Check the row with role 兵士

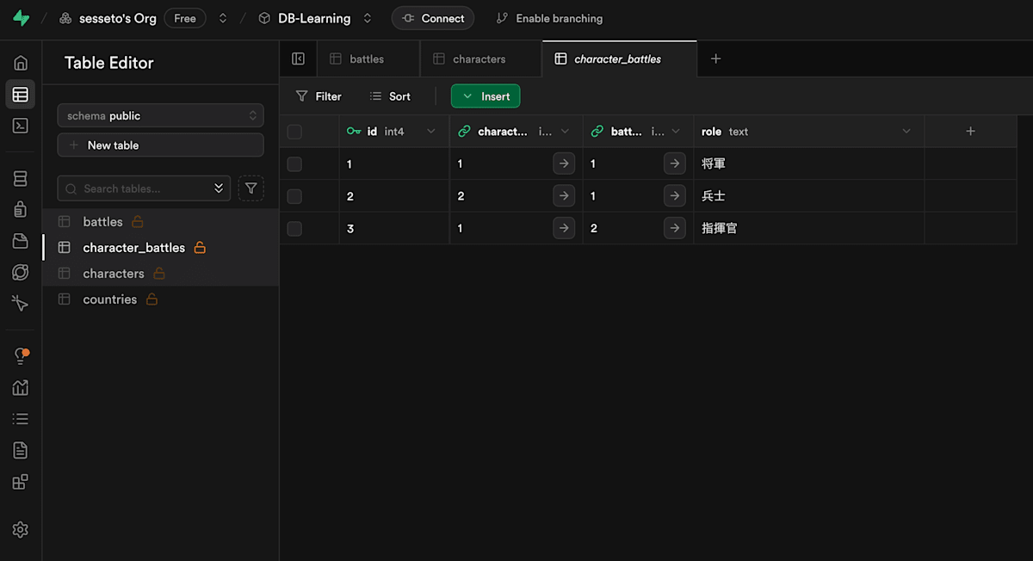point(294,196)
